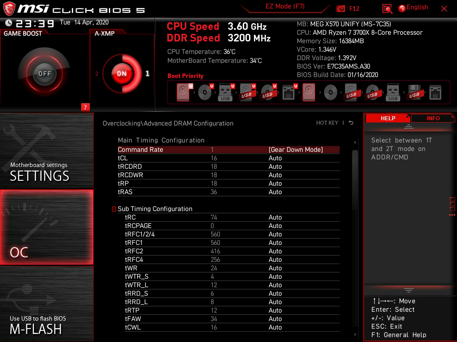457x342 pixels.
Task: Switch to the INFO tab
Action: click(433, 118)
